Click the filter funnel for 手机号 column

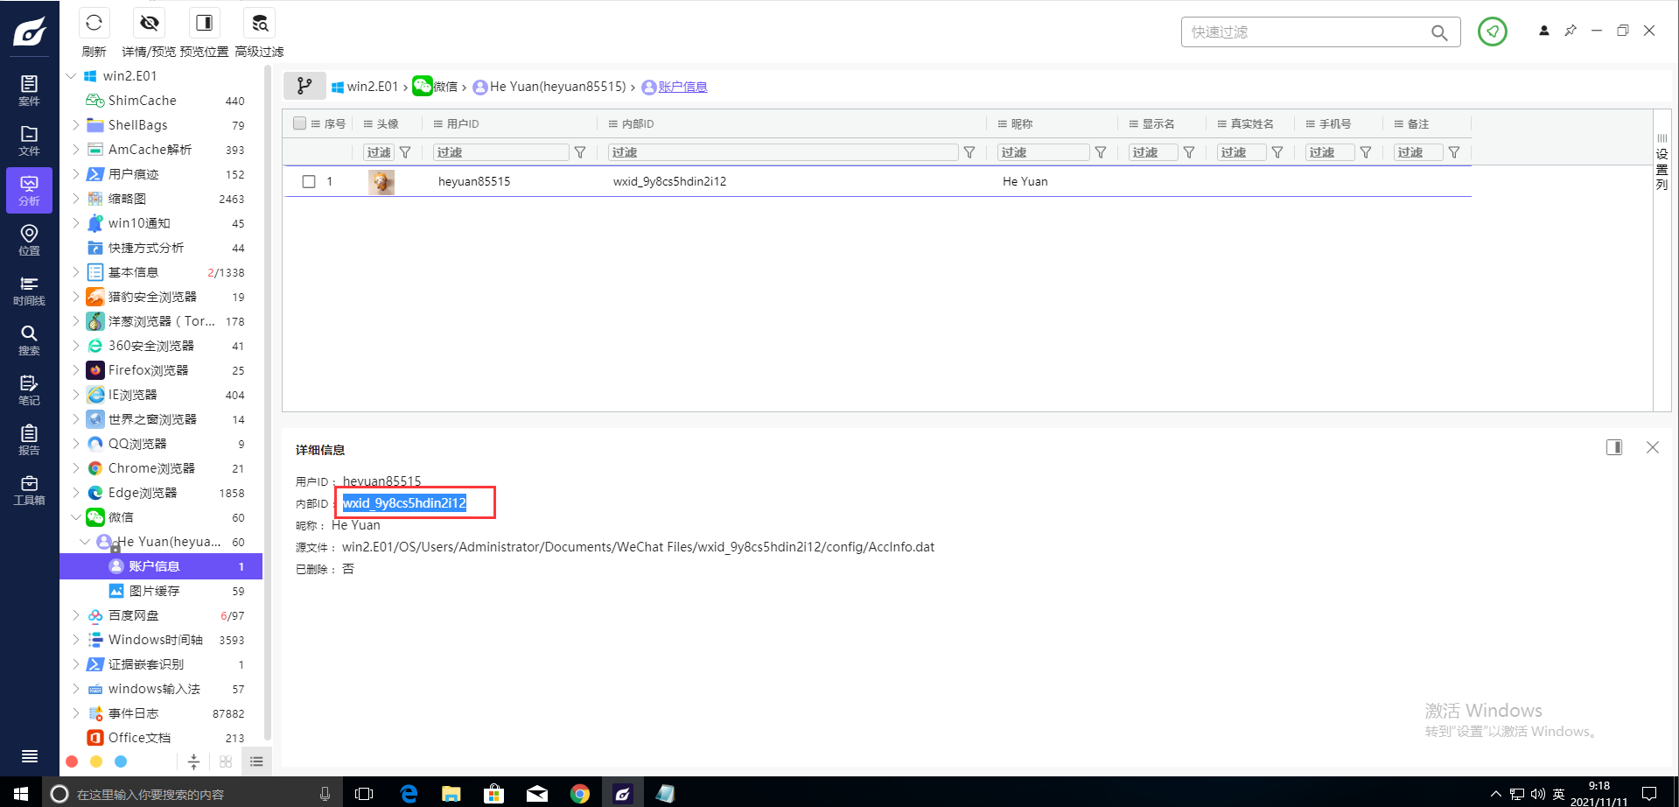[1366, 152]
